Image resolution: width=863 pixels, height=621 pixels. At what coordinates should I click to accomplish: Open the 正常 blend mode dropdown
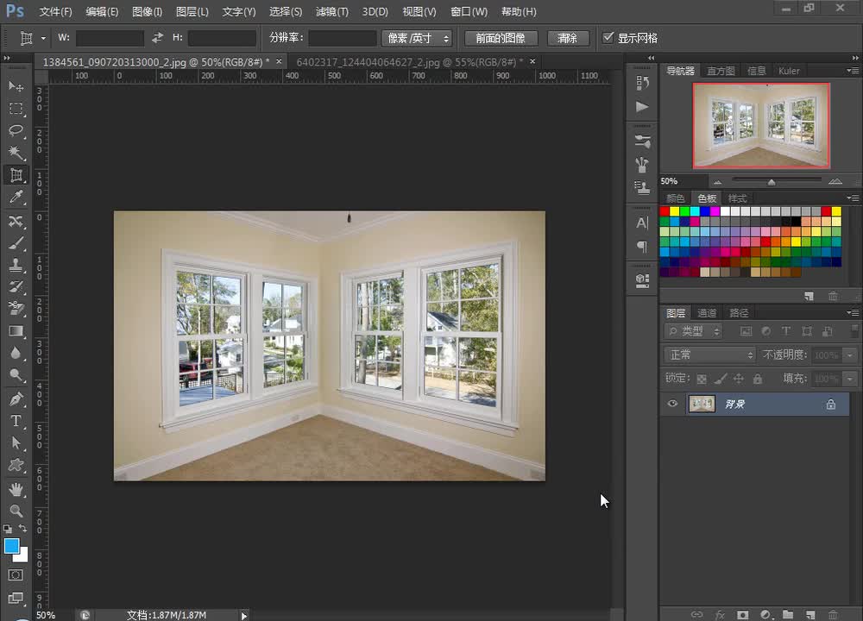click(x=709, y=354)
